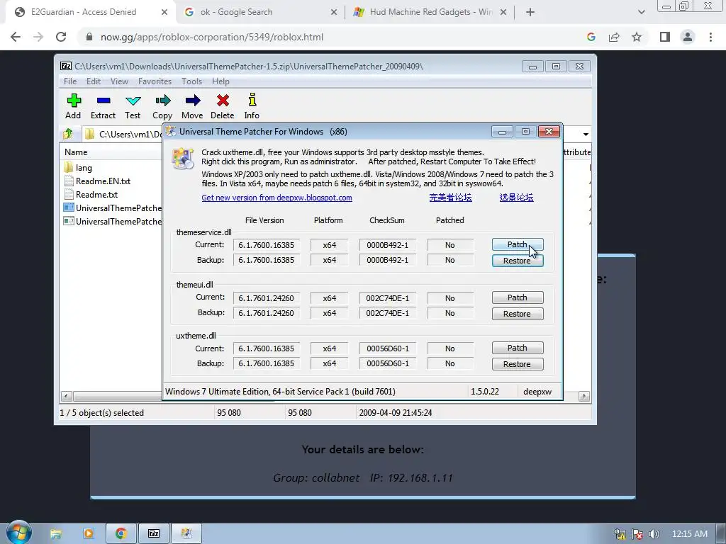
Task: Open the 7-Zip View menu
Action: (x=119, y=81)
